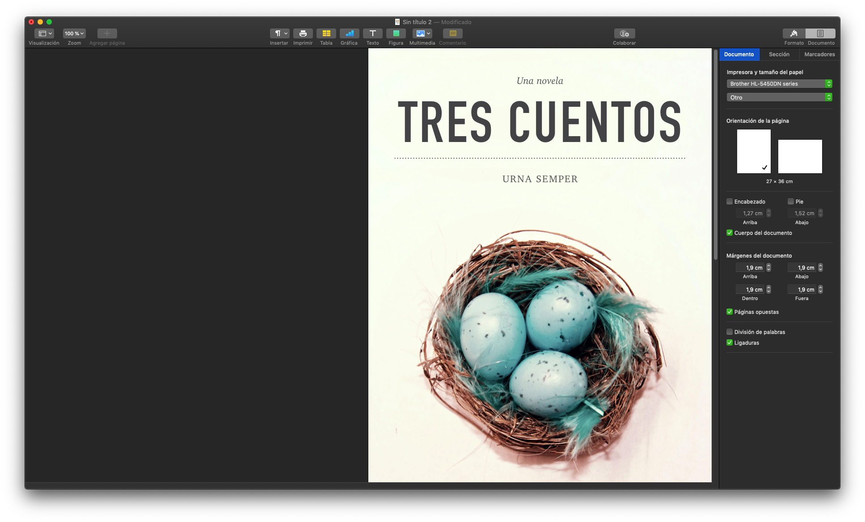Enable the Encabezado checkbox
865x522 pixels.
coord(730,201)
